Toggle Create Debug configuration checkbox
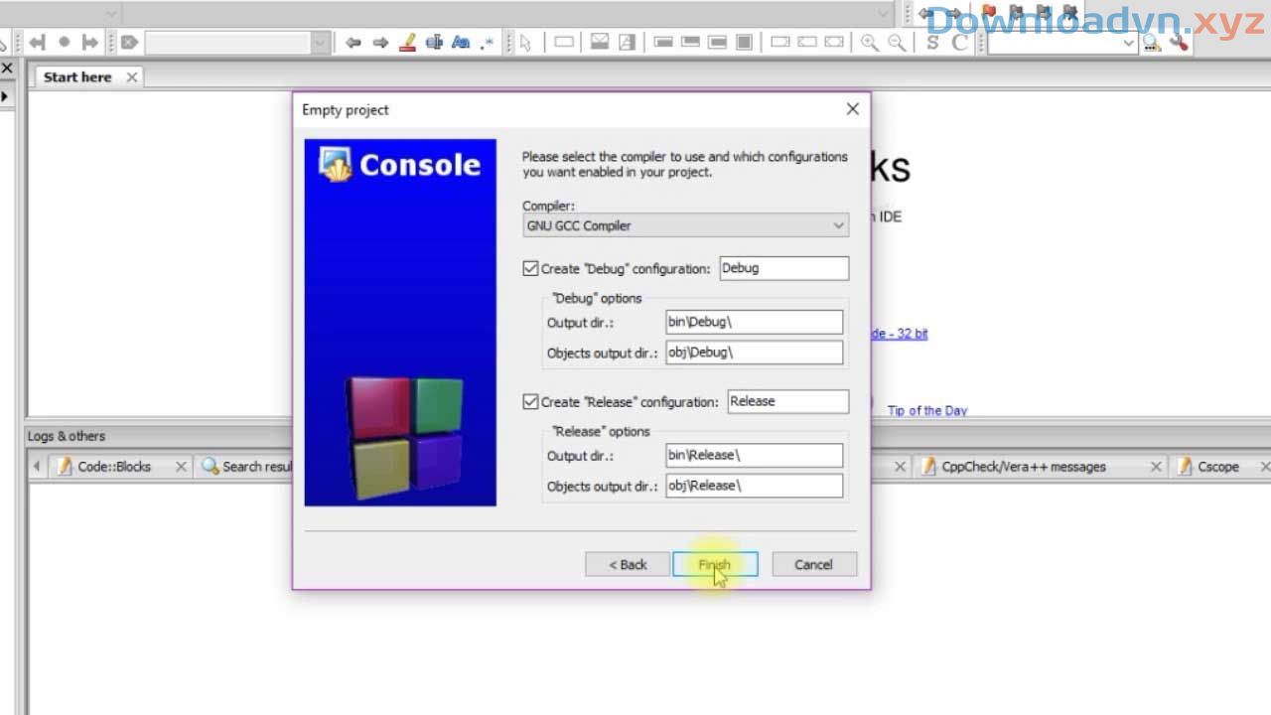Viewport: 1271px width, 715px height. point(530,268)
